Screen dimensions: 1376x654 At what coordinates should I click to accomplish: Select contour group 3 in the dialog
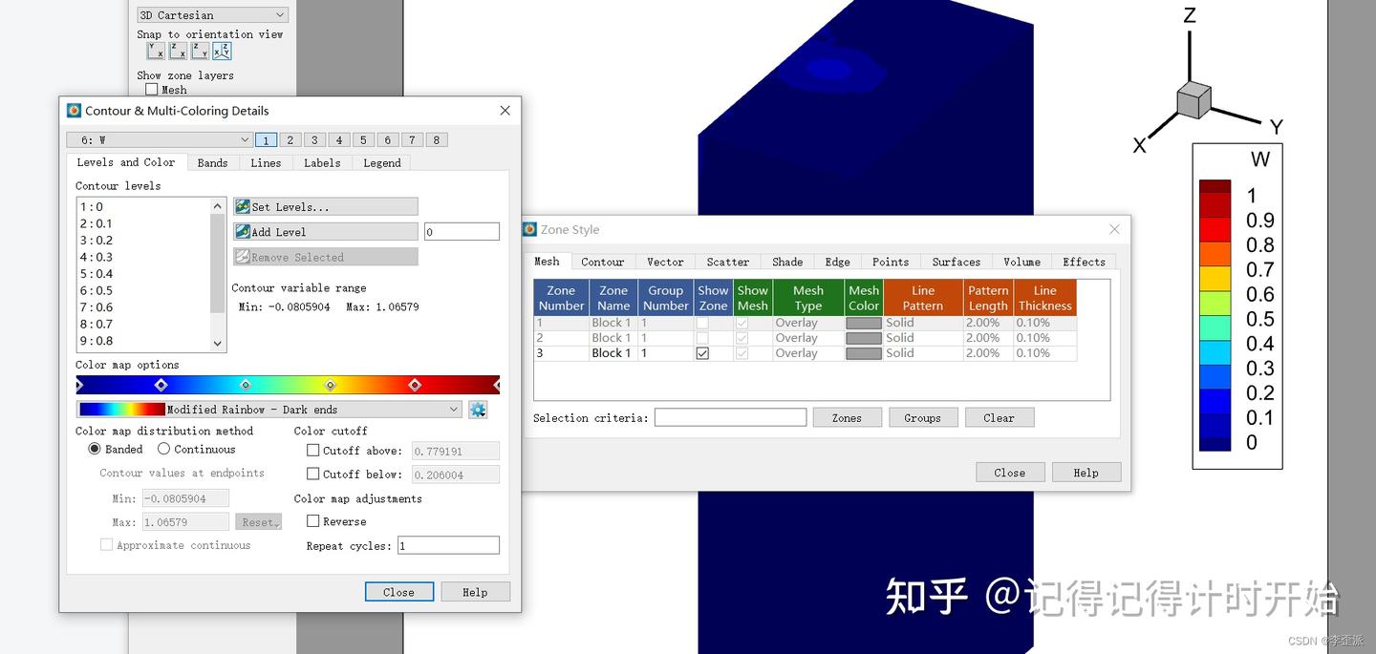coord(314,139)
